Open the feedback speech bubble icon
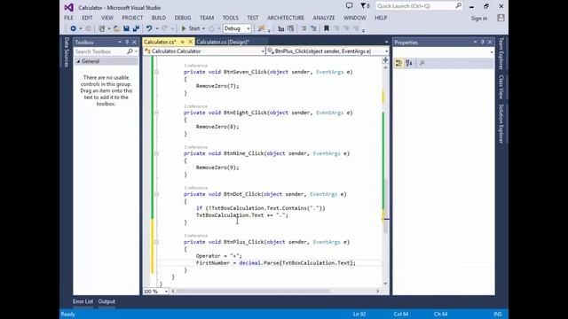Image resolution: width=568 pixels, height=319 pixels. [349, 6]
